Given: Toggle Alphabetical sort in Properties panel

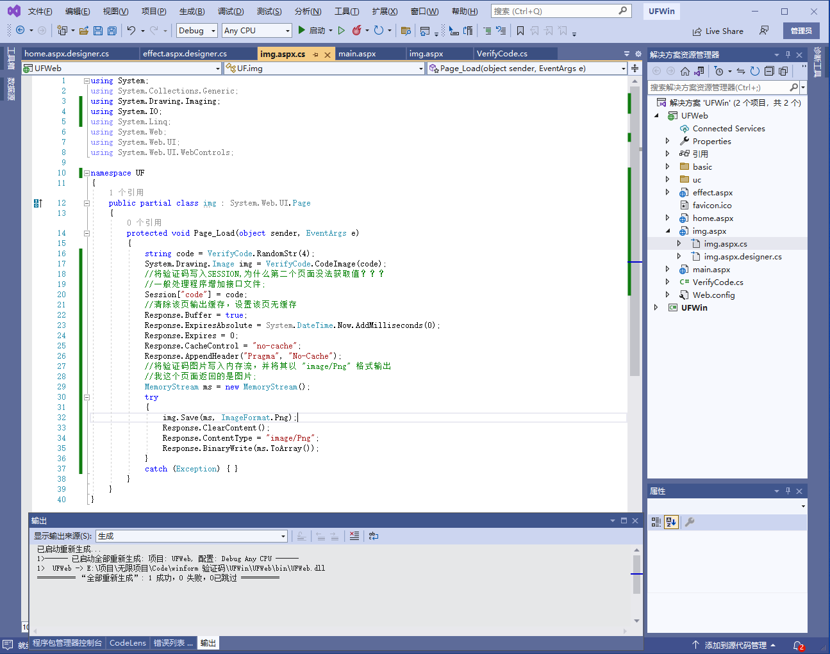Looking at the screenshot, I should 671,522.
